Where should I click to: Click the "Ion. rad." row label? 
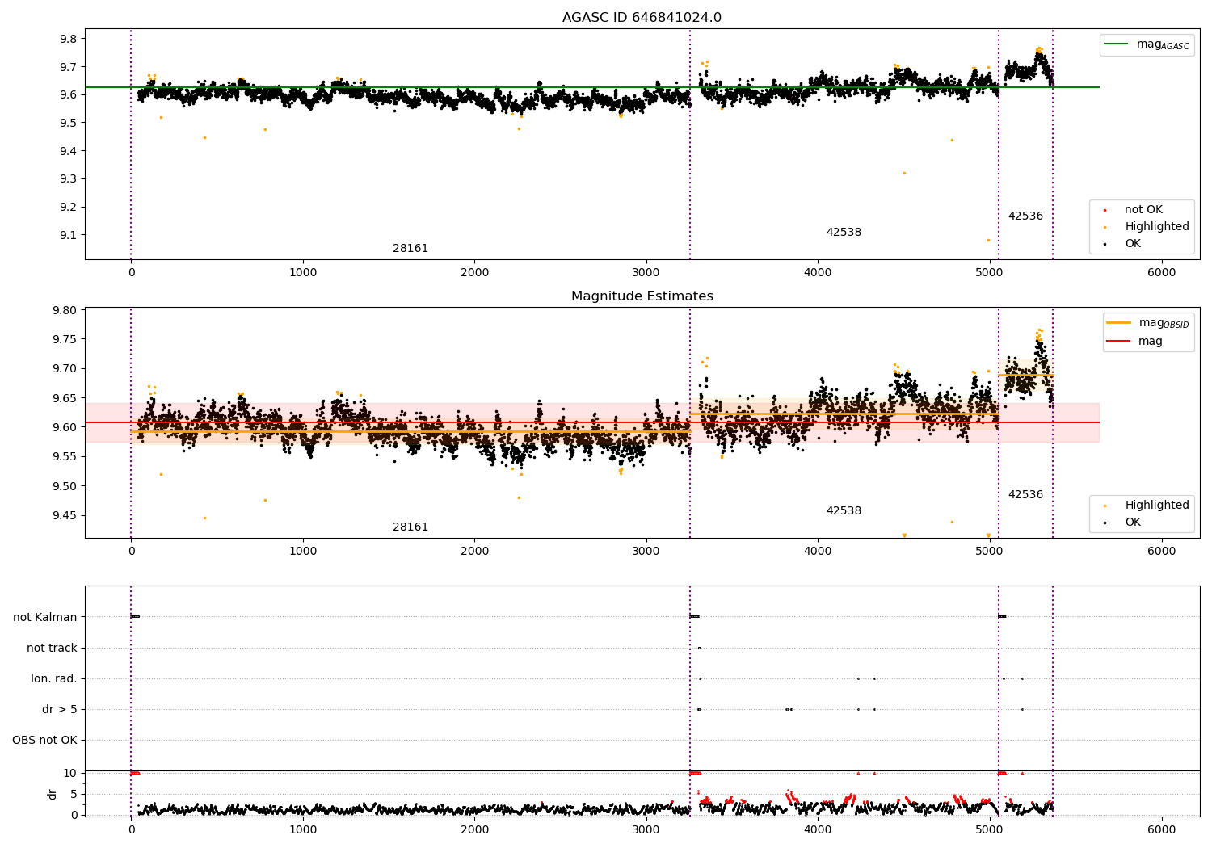pyautogui.click(x=54, y=679)
